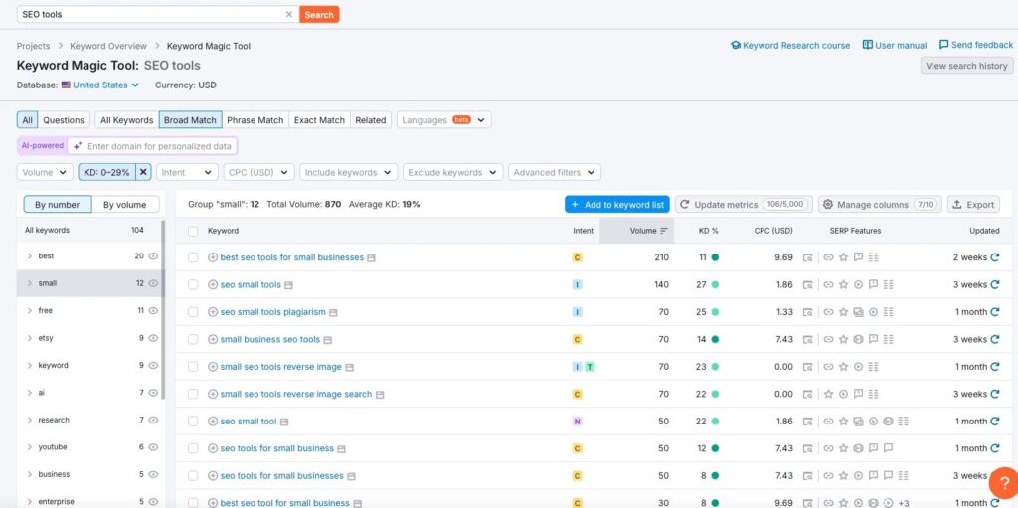Screen dimensions: 1018x508
Task: Click the link SERP feature for 'small business seo tools'
Action: click(x=828, y=339)
